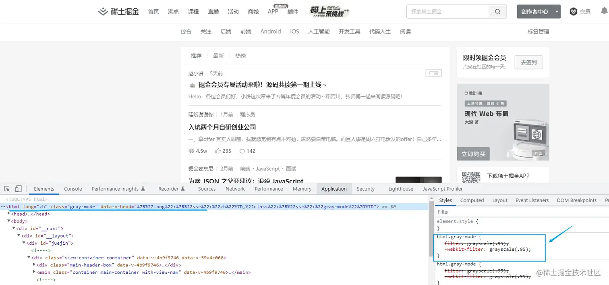
Task: Click the 会员 diamond icon
Action: 574,12
